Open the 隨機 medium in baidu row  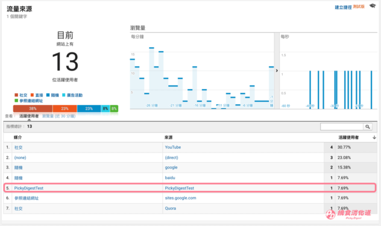(18, 178)
